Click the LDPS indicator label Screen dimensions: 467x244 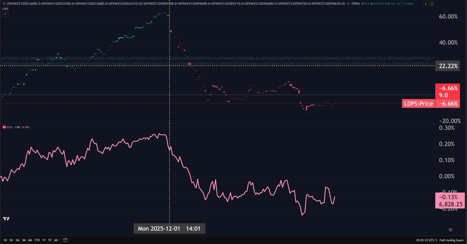click(x=5, y=9)
